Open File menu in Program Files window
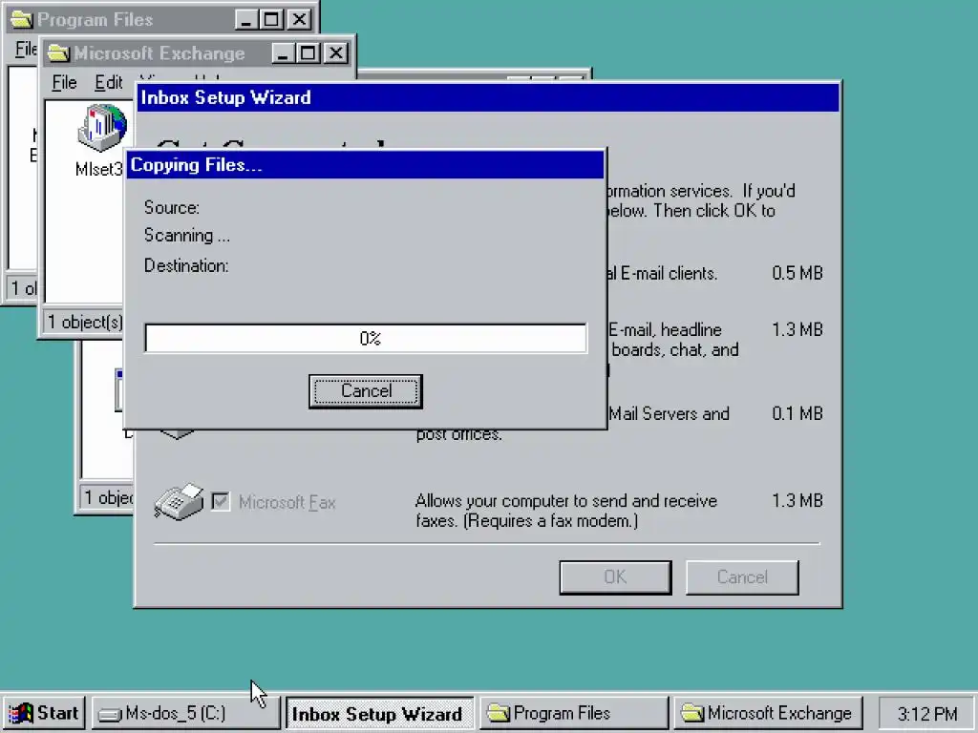 (26, 49)
